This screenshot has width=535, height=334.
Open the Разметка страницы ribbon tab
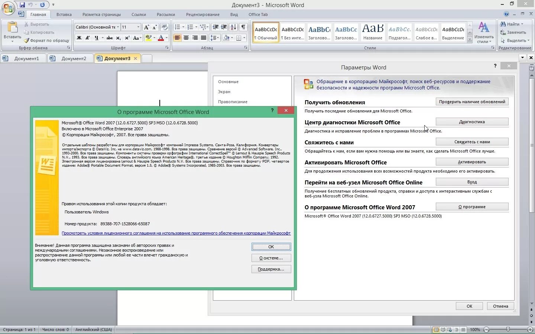coord(101,14)
